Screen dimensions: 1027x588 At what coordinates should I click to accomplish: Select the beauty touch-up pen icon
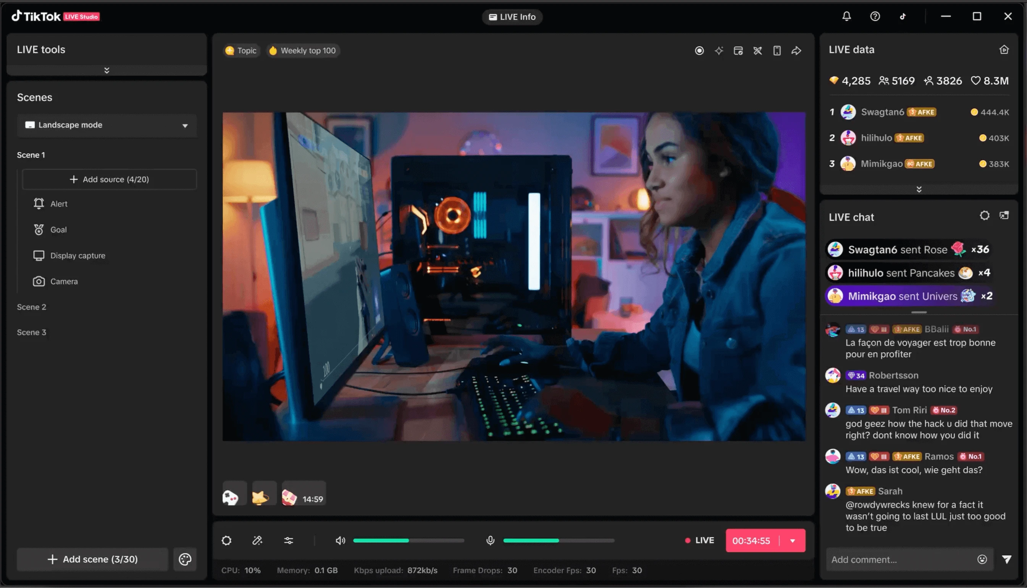click(258, 540)
